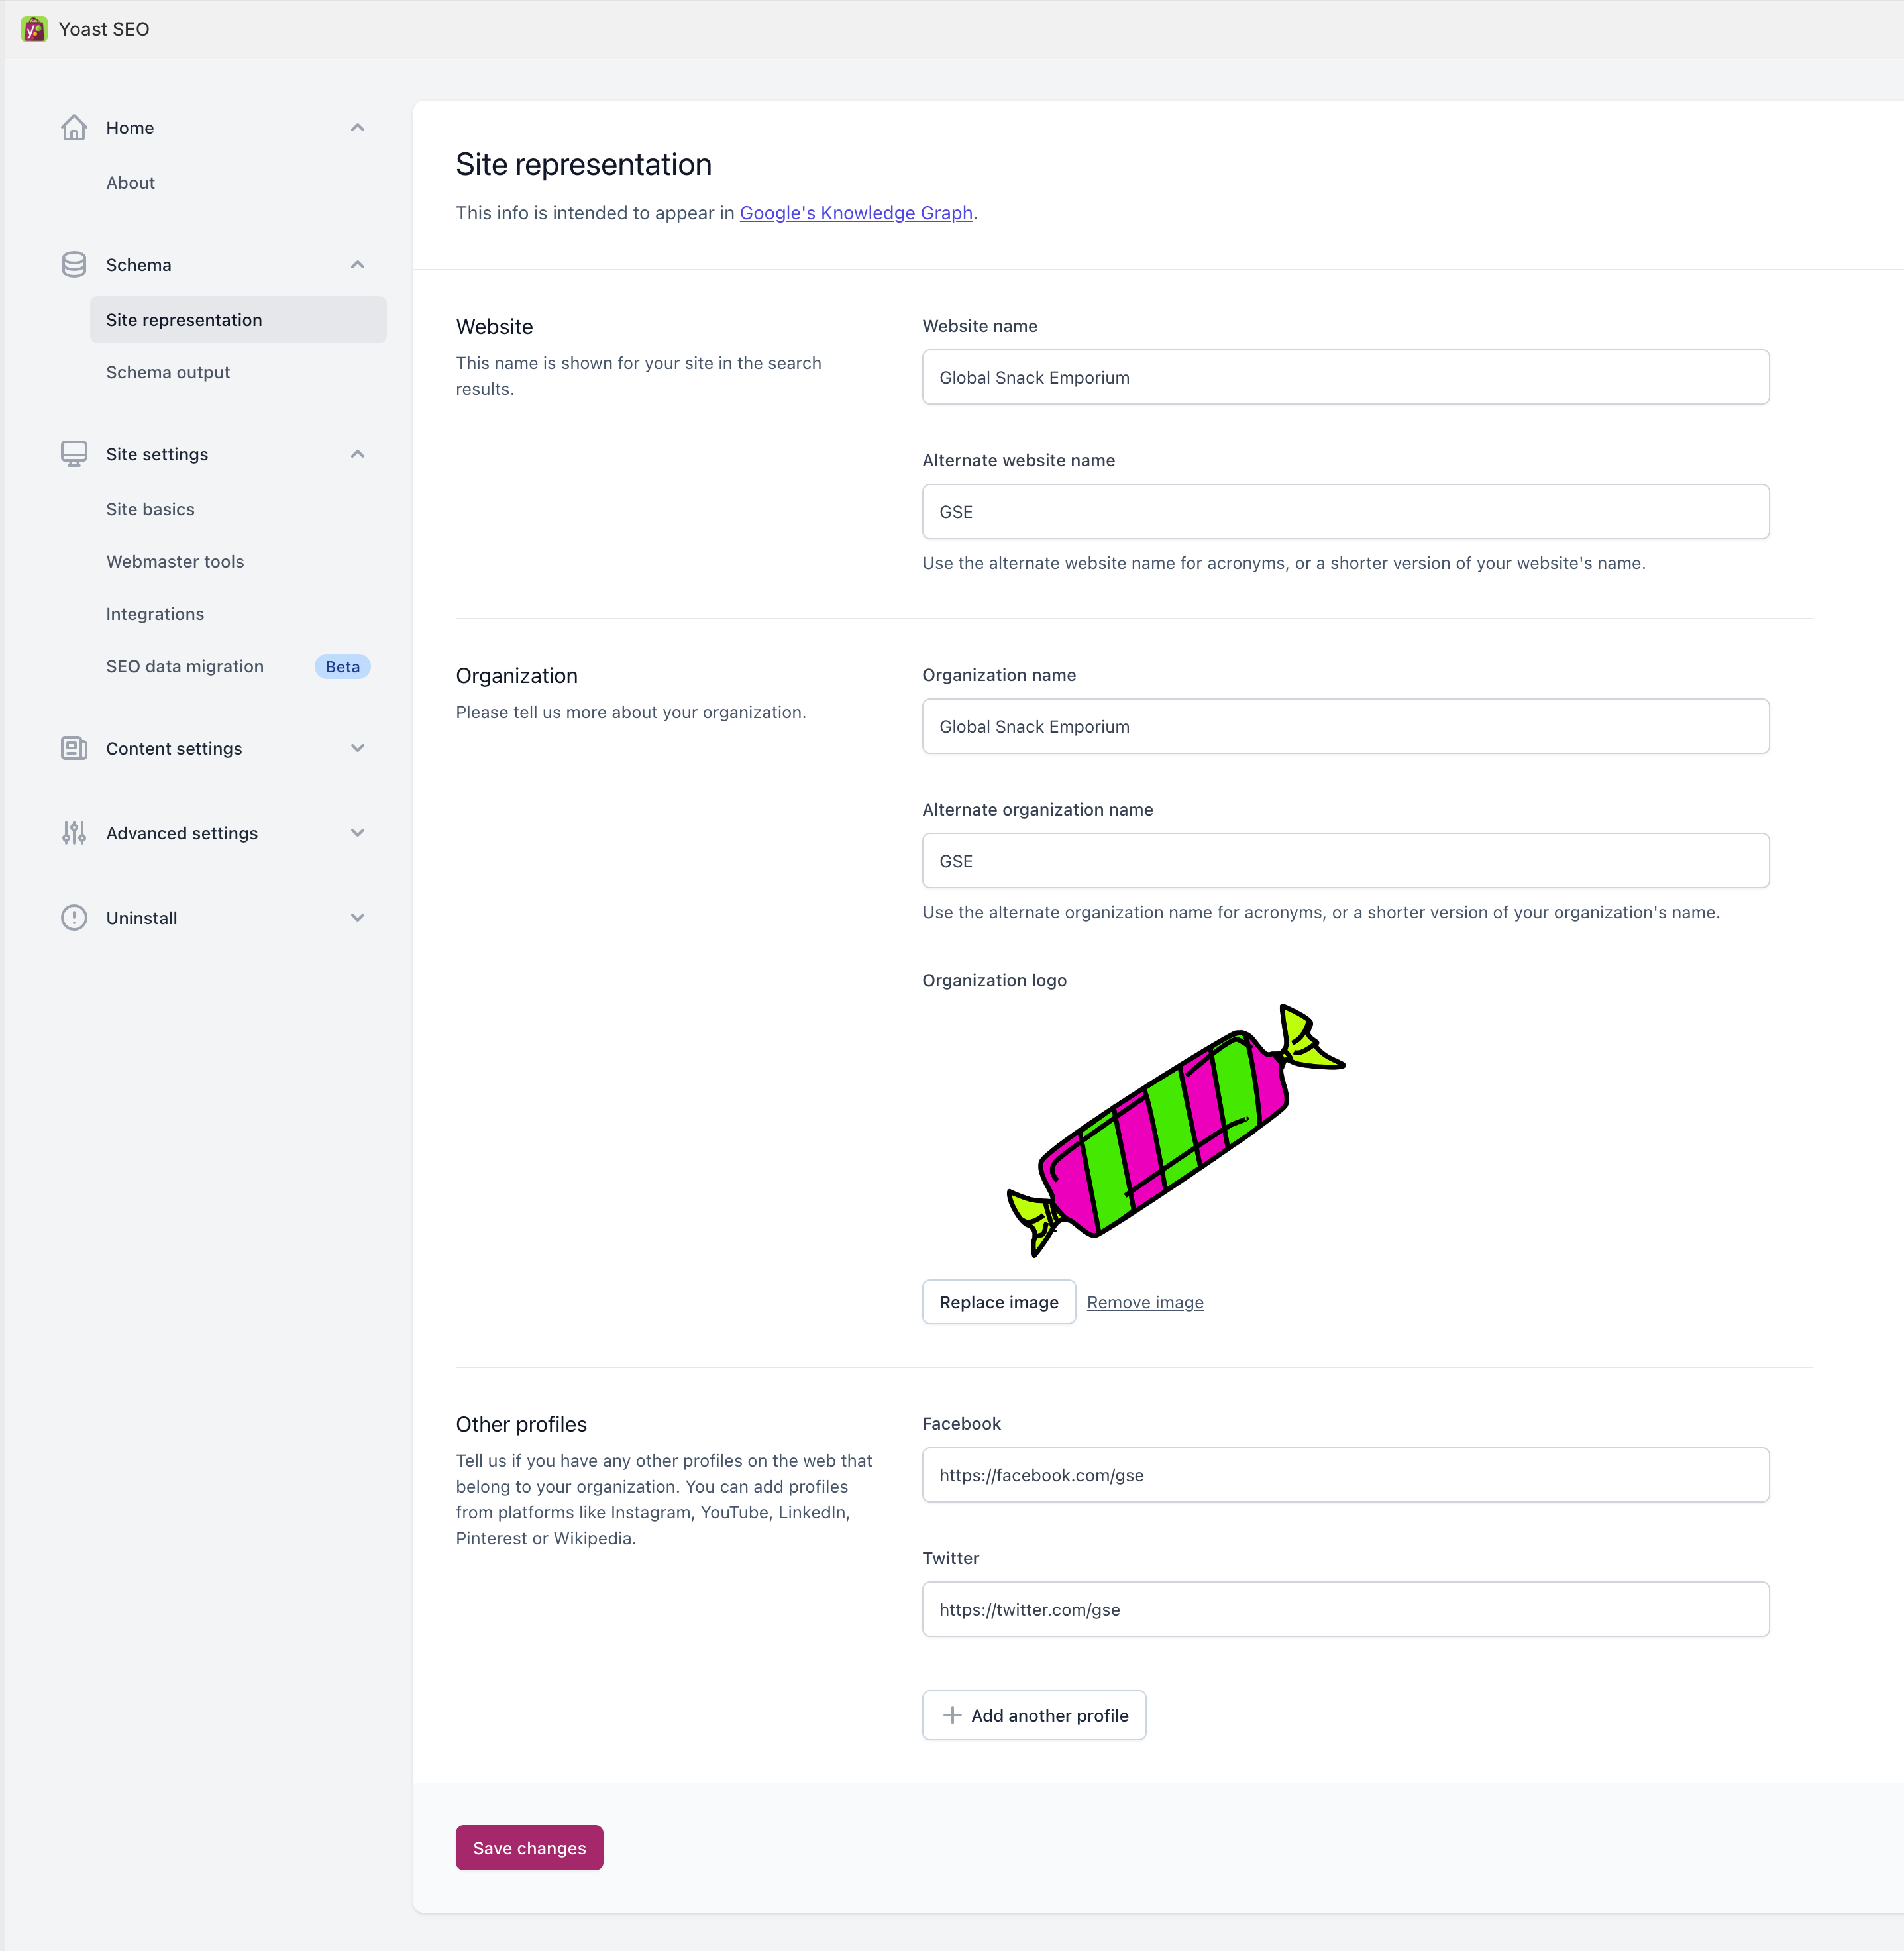Expand the Content settings section

coord(357,748)
